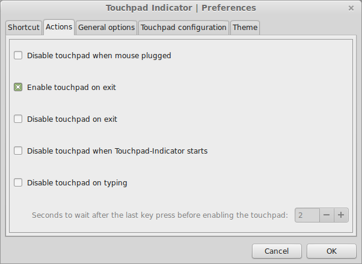Click the 'Seconds to wait after the last key press' label

click(x=160, y=215)
